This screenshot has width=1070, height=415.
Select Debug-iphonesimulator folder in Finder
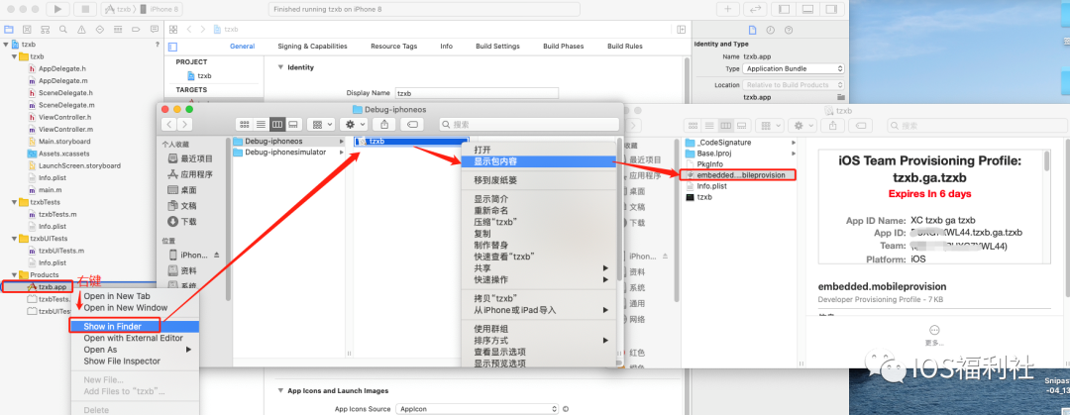click(288, 153)
